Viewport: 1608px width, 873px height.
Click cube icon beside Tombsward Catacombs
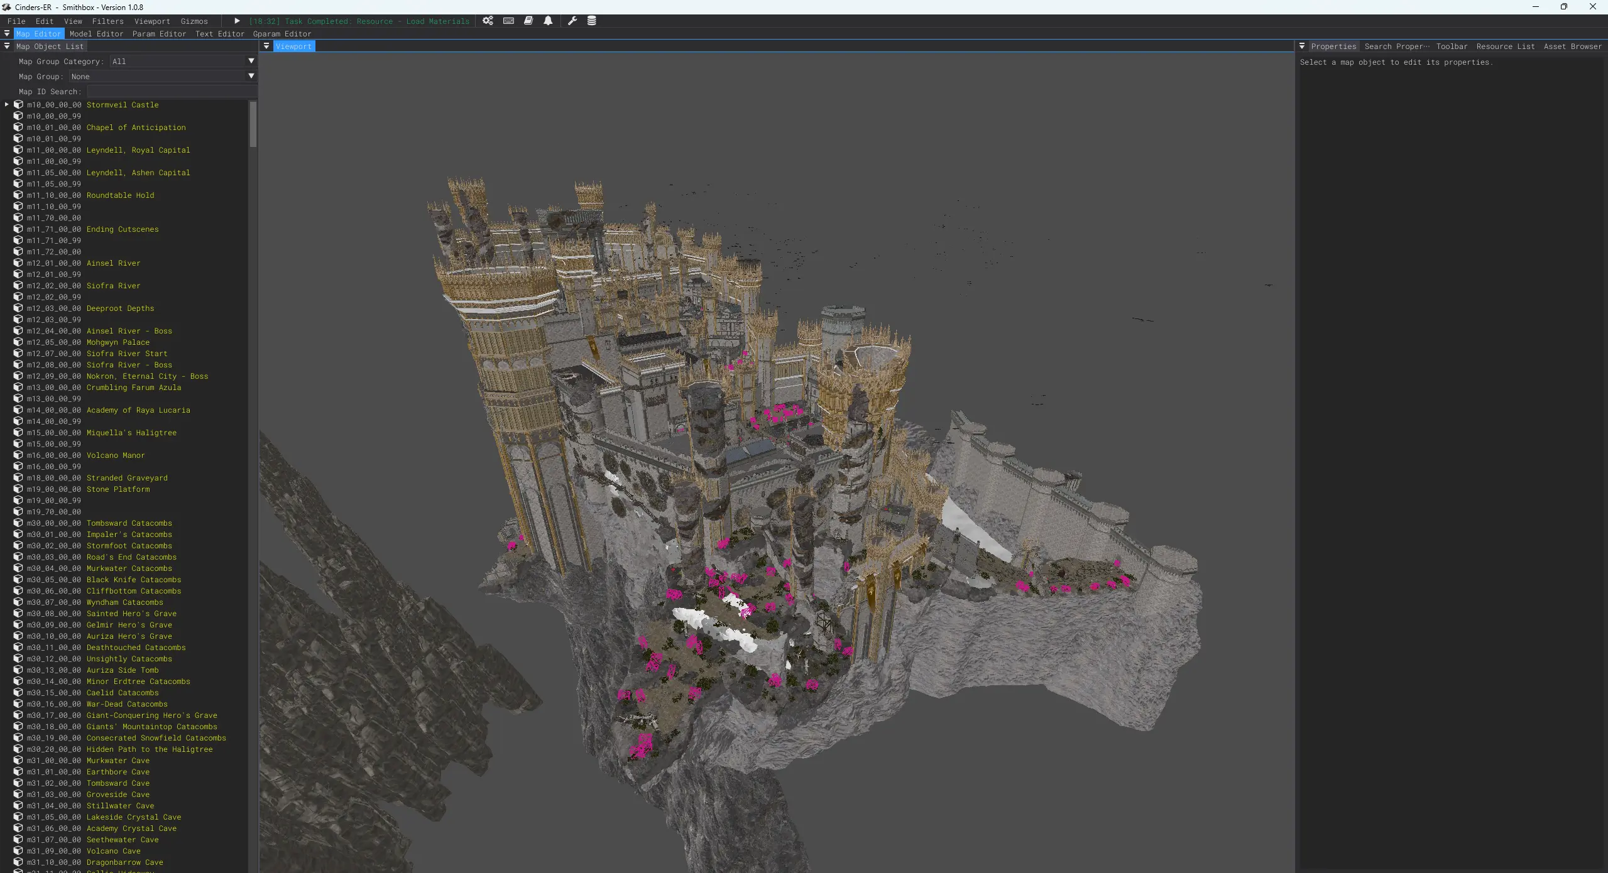click(18, 523)
